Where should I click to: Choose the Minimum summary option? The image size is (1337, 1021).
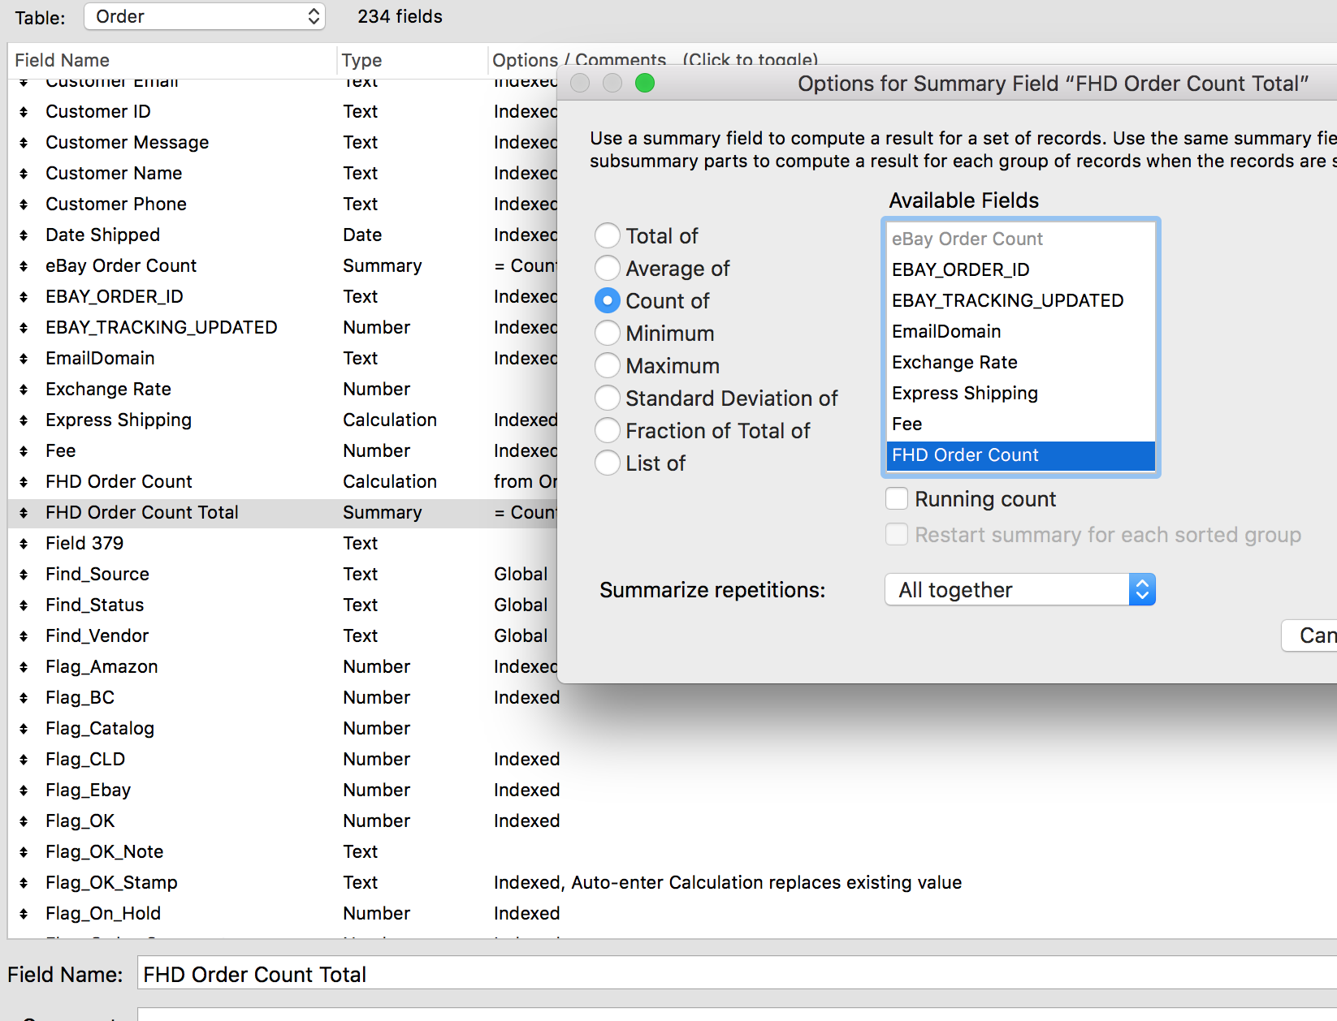(608, 334)
